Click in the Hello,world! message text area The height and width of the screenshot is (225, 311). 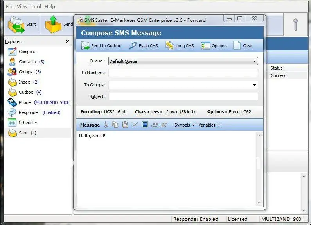166,170
